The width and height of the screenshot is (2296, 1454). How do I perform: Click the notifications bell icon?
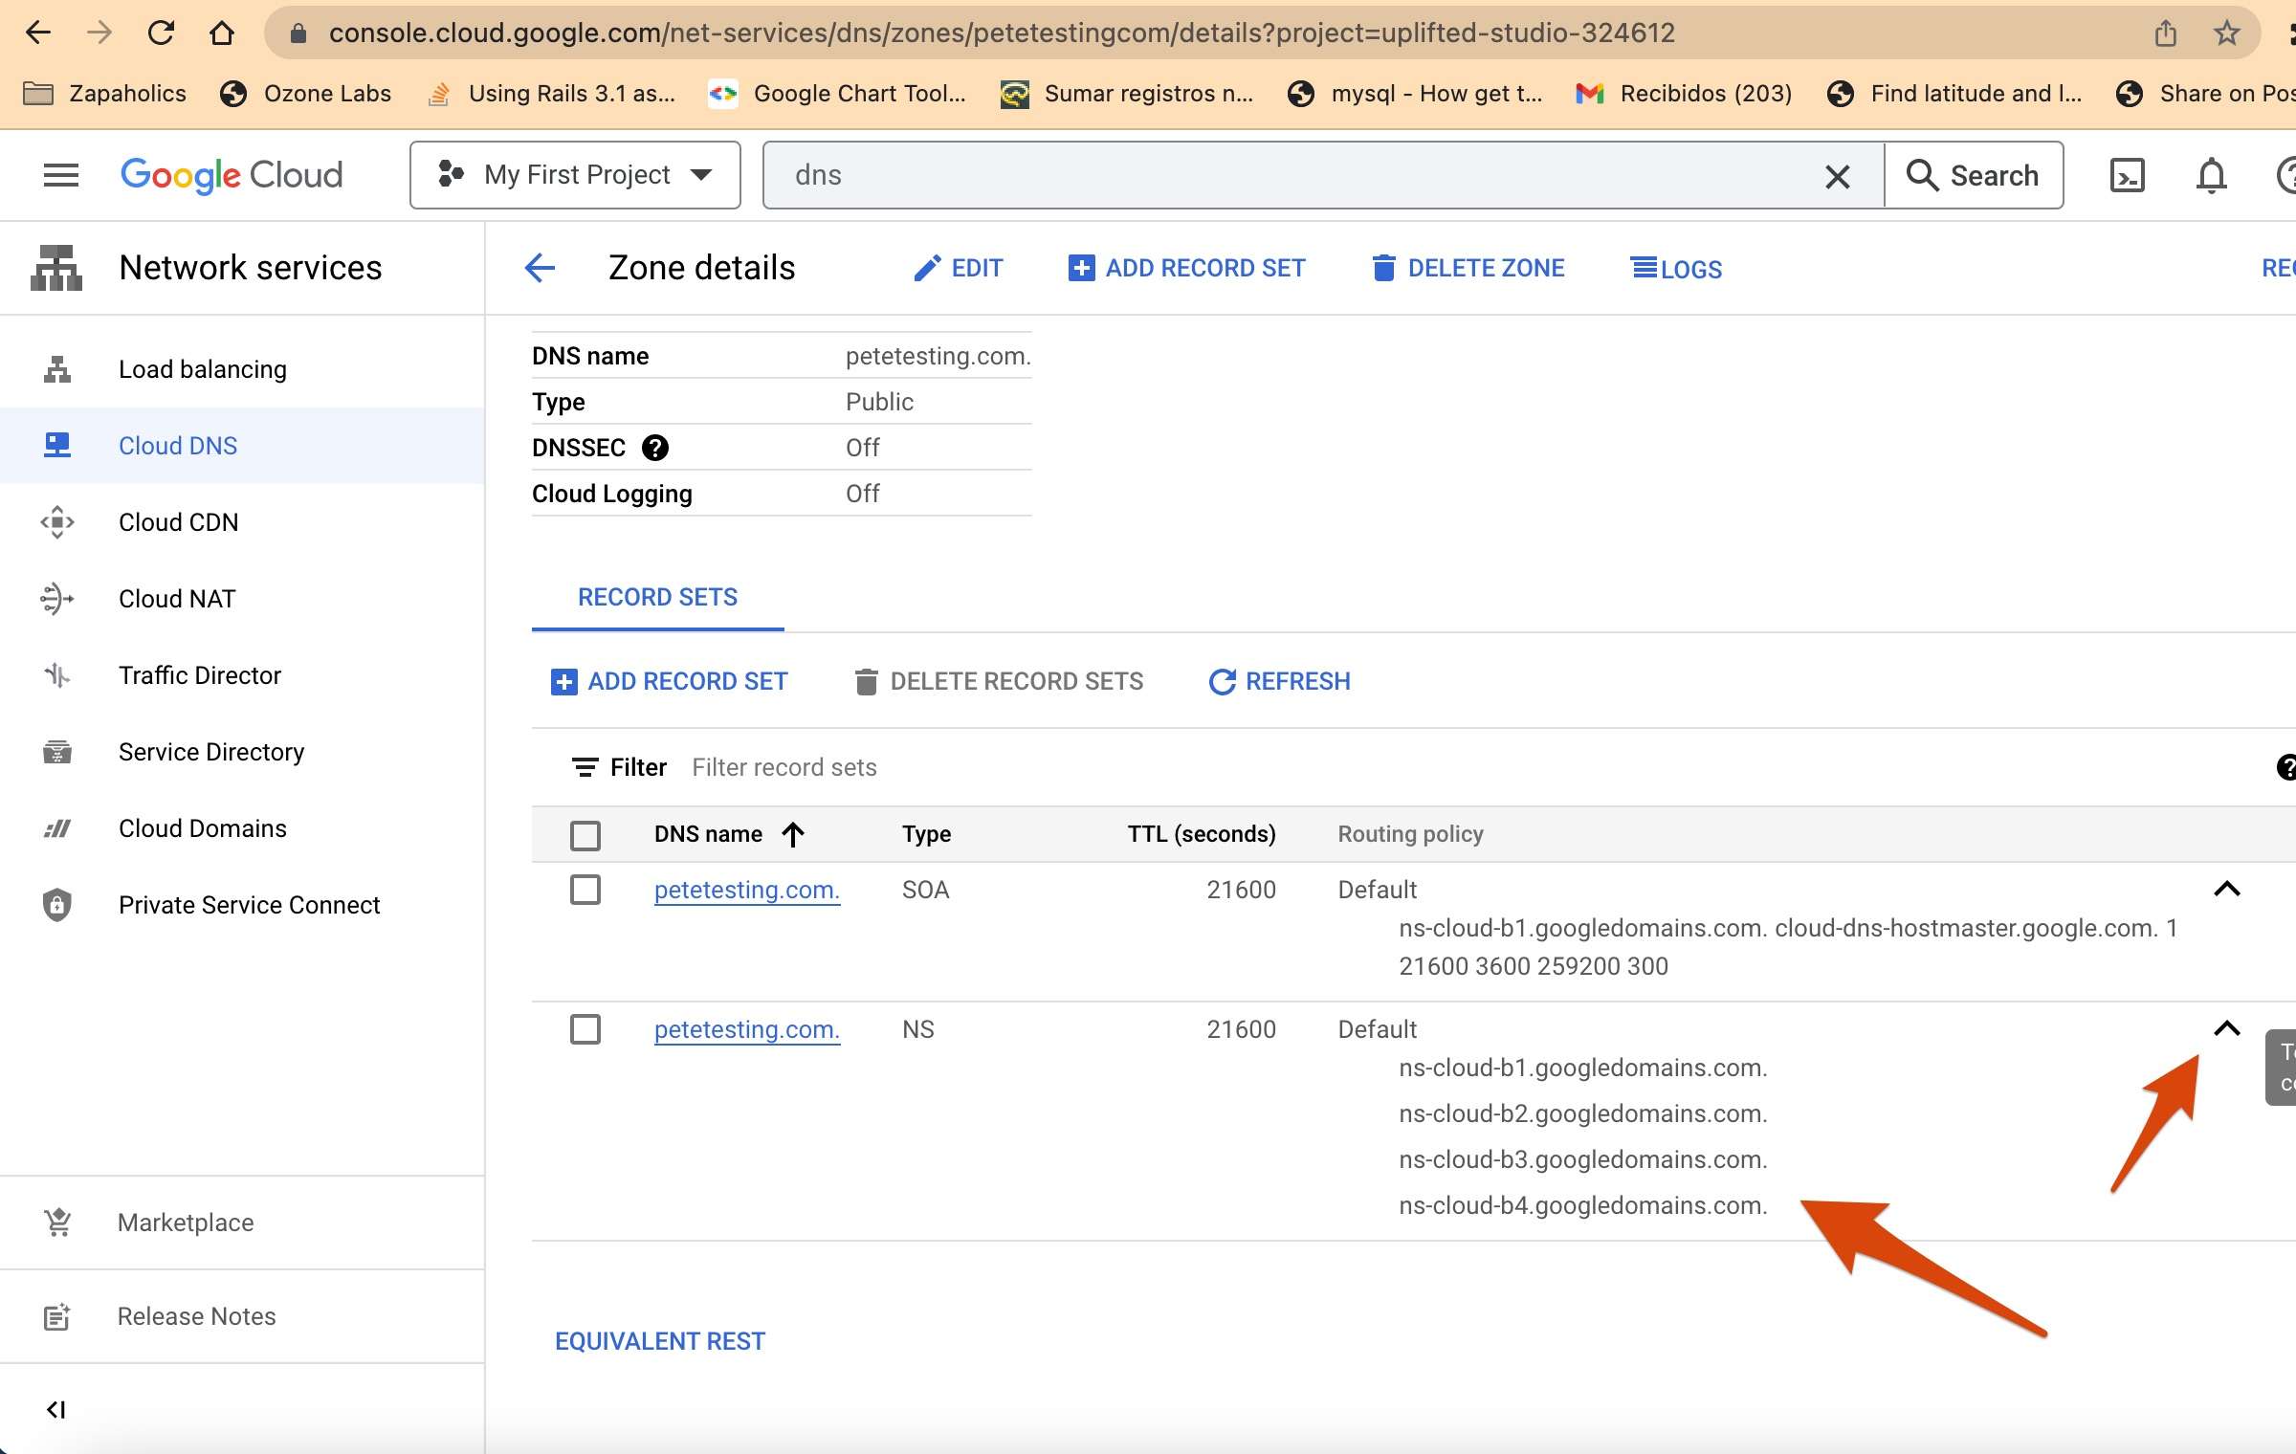(2211, 175)
